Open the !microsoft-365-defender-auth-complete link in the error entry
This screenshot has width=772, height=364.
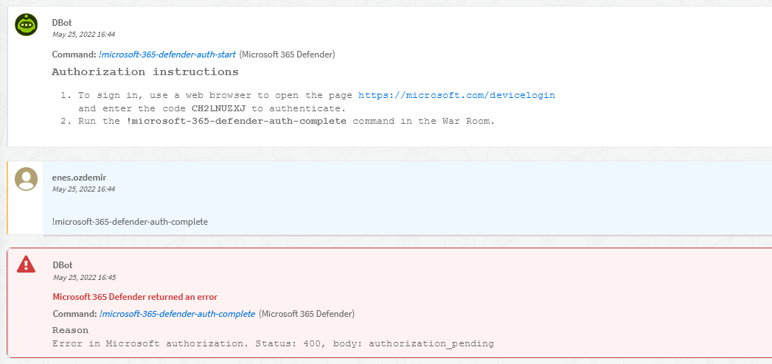click(x=177, y=313)
